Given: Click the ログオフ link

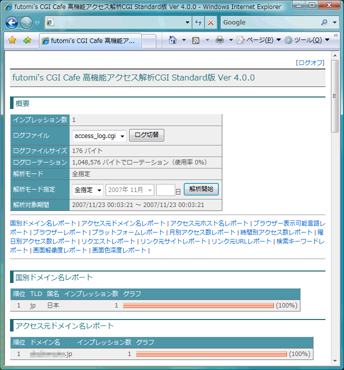Looking at the screenshot, I should (310, 63).
